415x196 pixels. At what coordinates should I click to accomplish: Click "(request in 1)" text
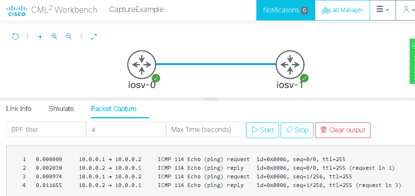372,168
